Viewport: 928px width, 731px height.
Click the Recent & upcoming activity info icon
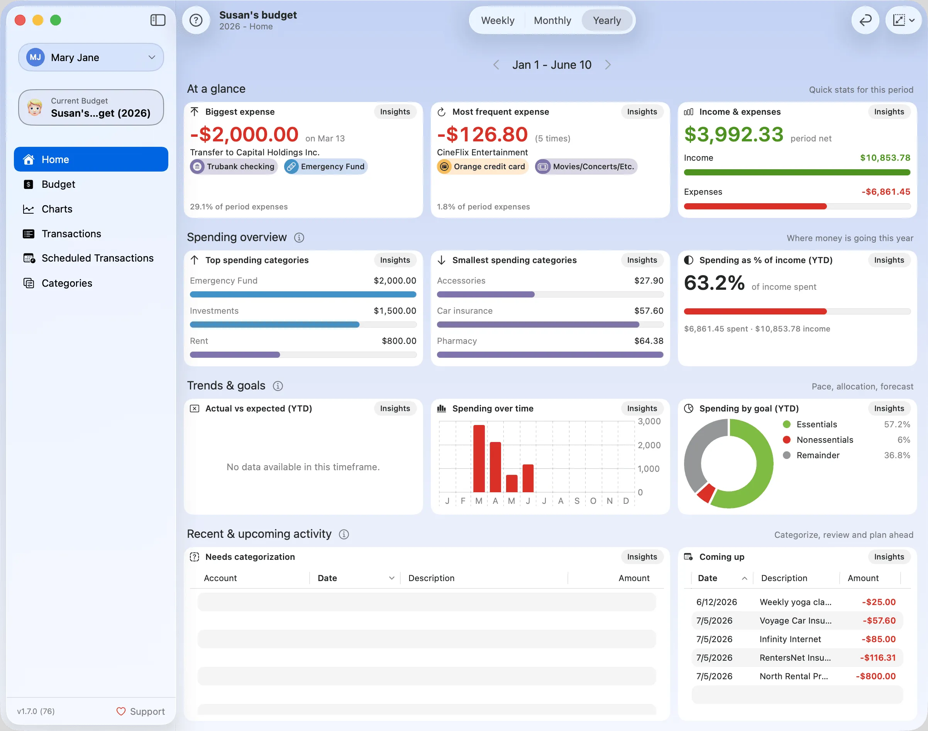pyautogui.click(x=344, y=534)
